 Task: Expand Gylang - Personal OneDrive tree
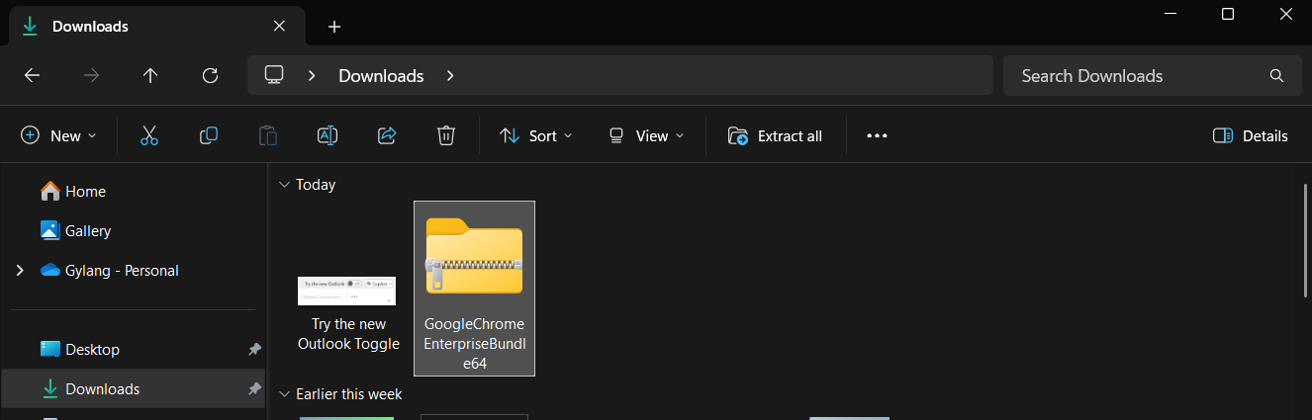[19, 270]
